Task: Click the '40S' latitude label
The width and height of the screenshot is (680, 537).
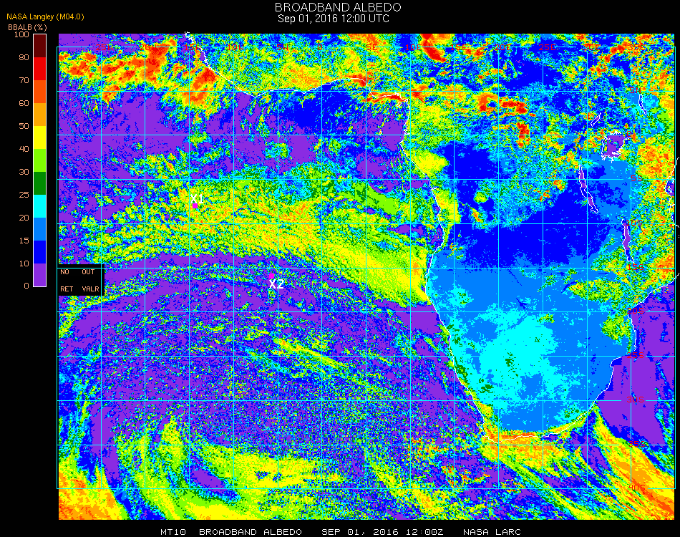Action: click(x=636, y=488)
